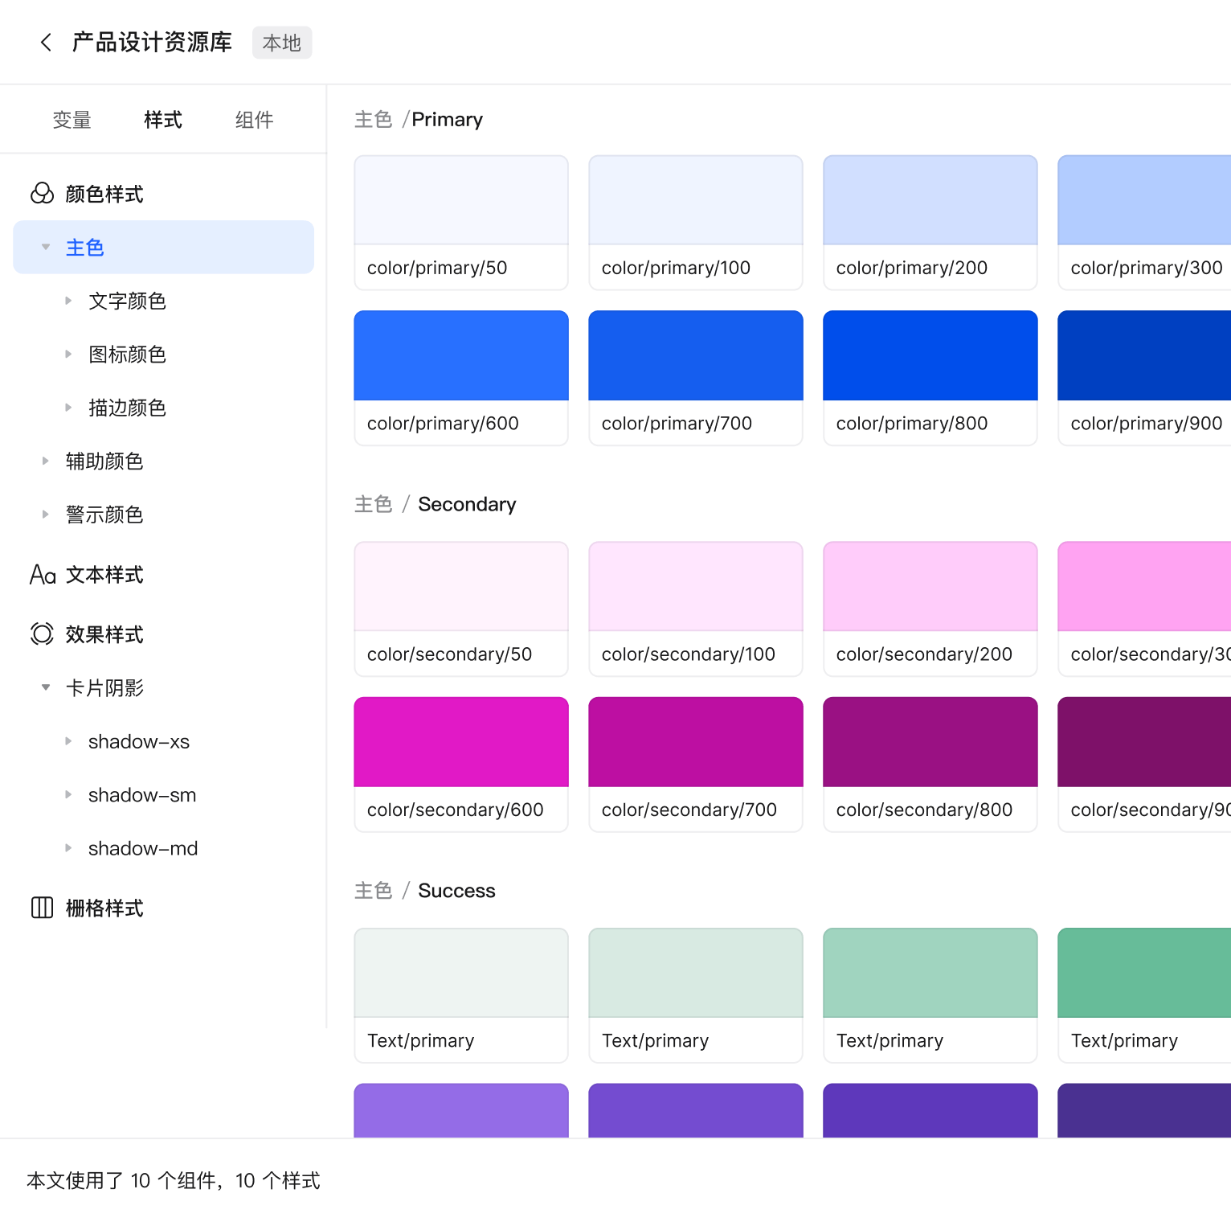Screen dimensions: 1231x1222
Task: Expand the 描边颜色 disclosure triangle
Action: pos(68,408)
